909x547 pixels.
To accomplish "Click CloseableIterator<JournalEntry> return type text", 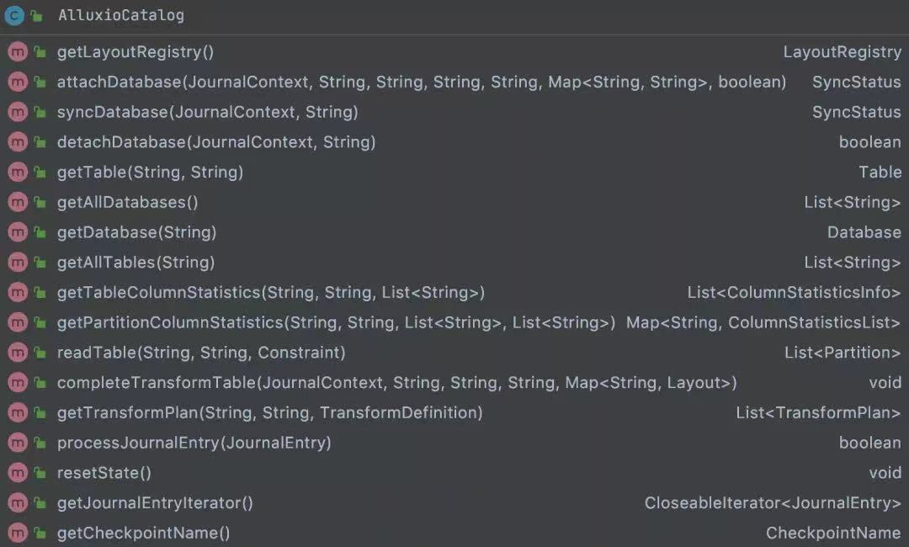I will pyautogui.click(x=773, y=503).
